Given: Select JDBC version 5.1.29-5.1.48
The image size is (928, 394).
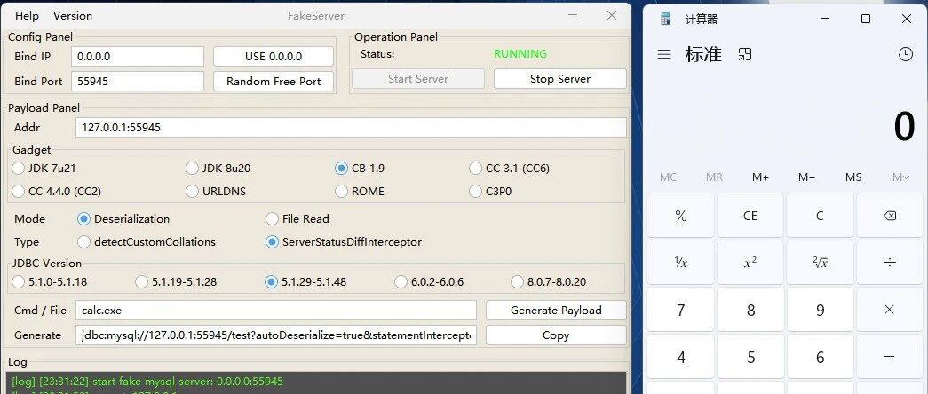Looking at the screenshot, I should (306, 281).
